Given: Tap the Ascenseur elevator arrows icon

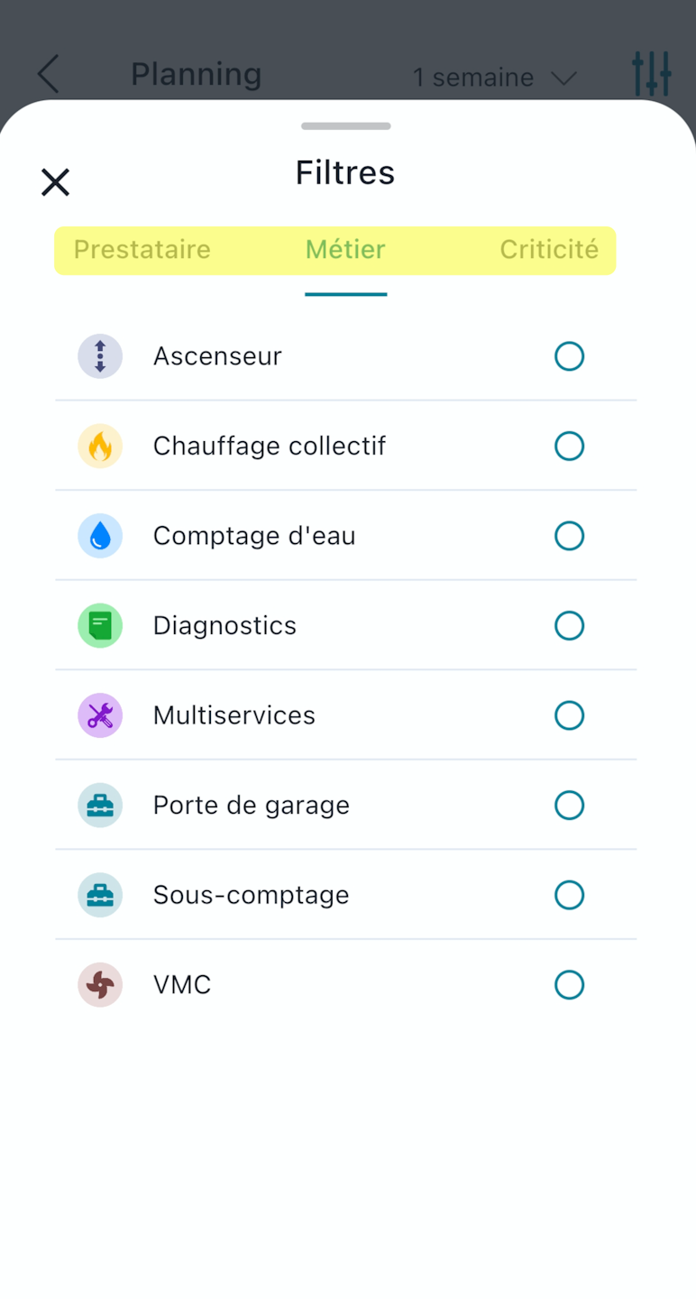Looking at the screenshot, I should (x=100, y=356).
